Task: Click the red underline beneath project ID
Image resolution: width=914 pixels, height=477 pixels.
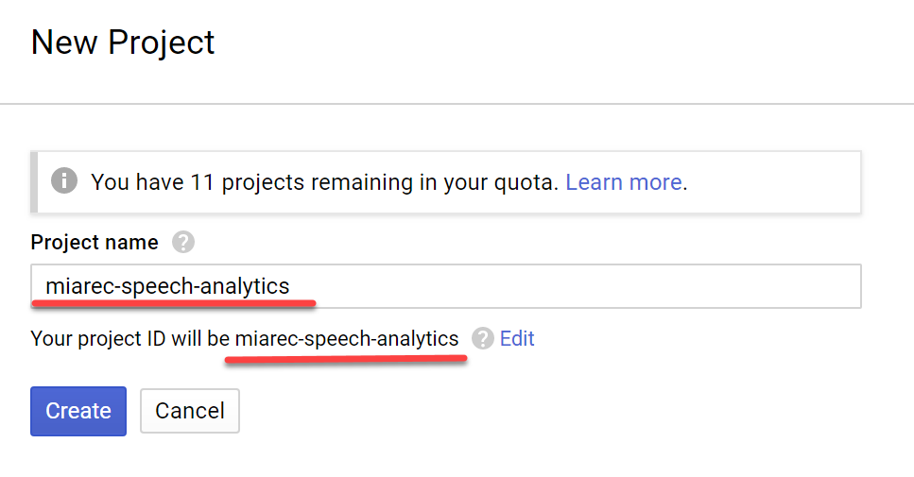Action: pos(346,359)
